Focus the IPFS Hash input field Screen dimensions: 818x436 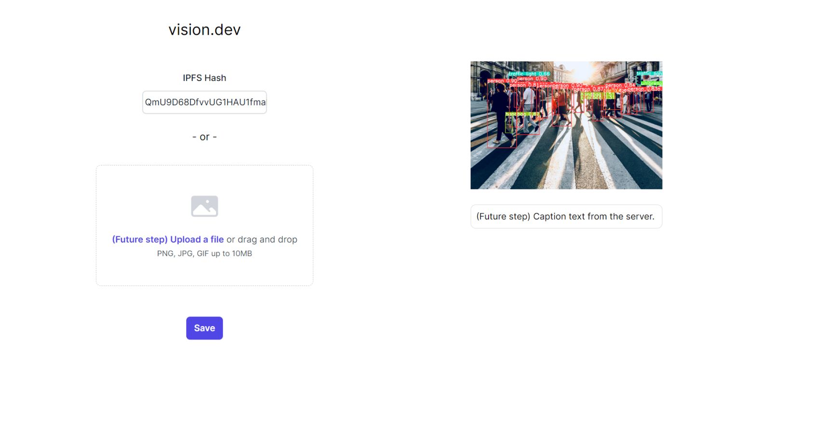coord(204,102)
